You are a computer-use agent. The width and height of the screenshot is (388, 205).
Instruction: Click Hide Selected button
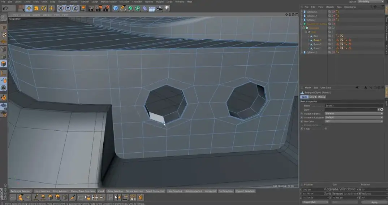point(174,191)
